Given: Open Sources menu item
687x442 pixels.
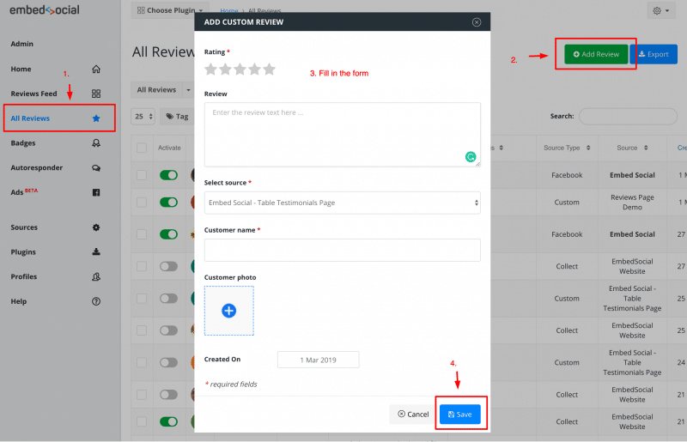Looking at the screenshot, I should click(x=24, y=227).
